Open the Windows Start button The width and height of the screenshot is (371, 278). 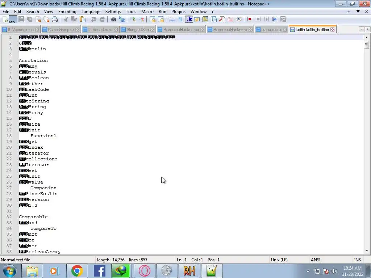coord(9,271)
